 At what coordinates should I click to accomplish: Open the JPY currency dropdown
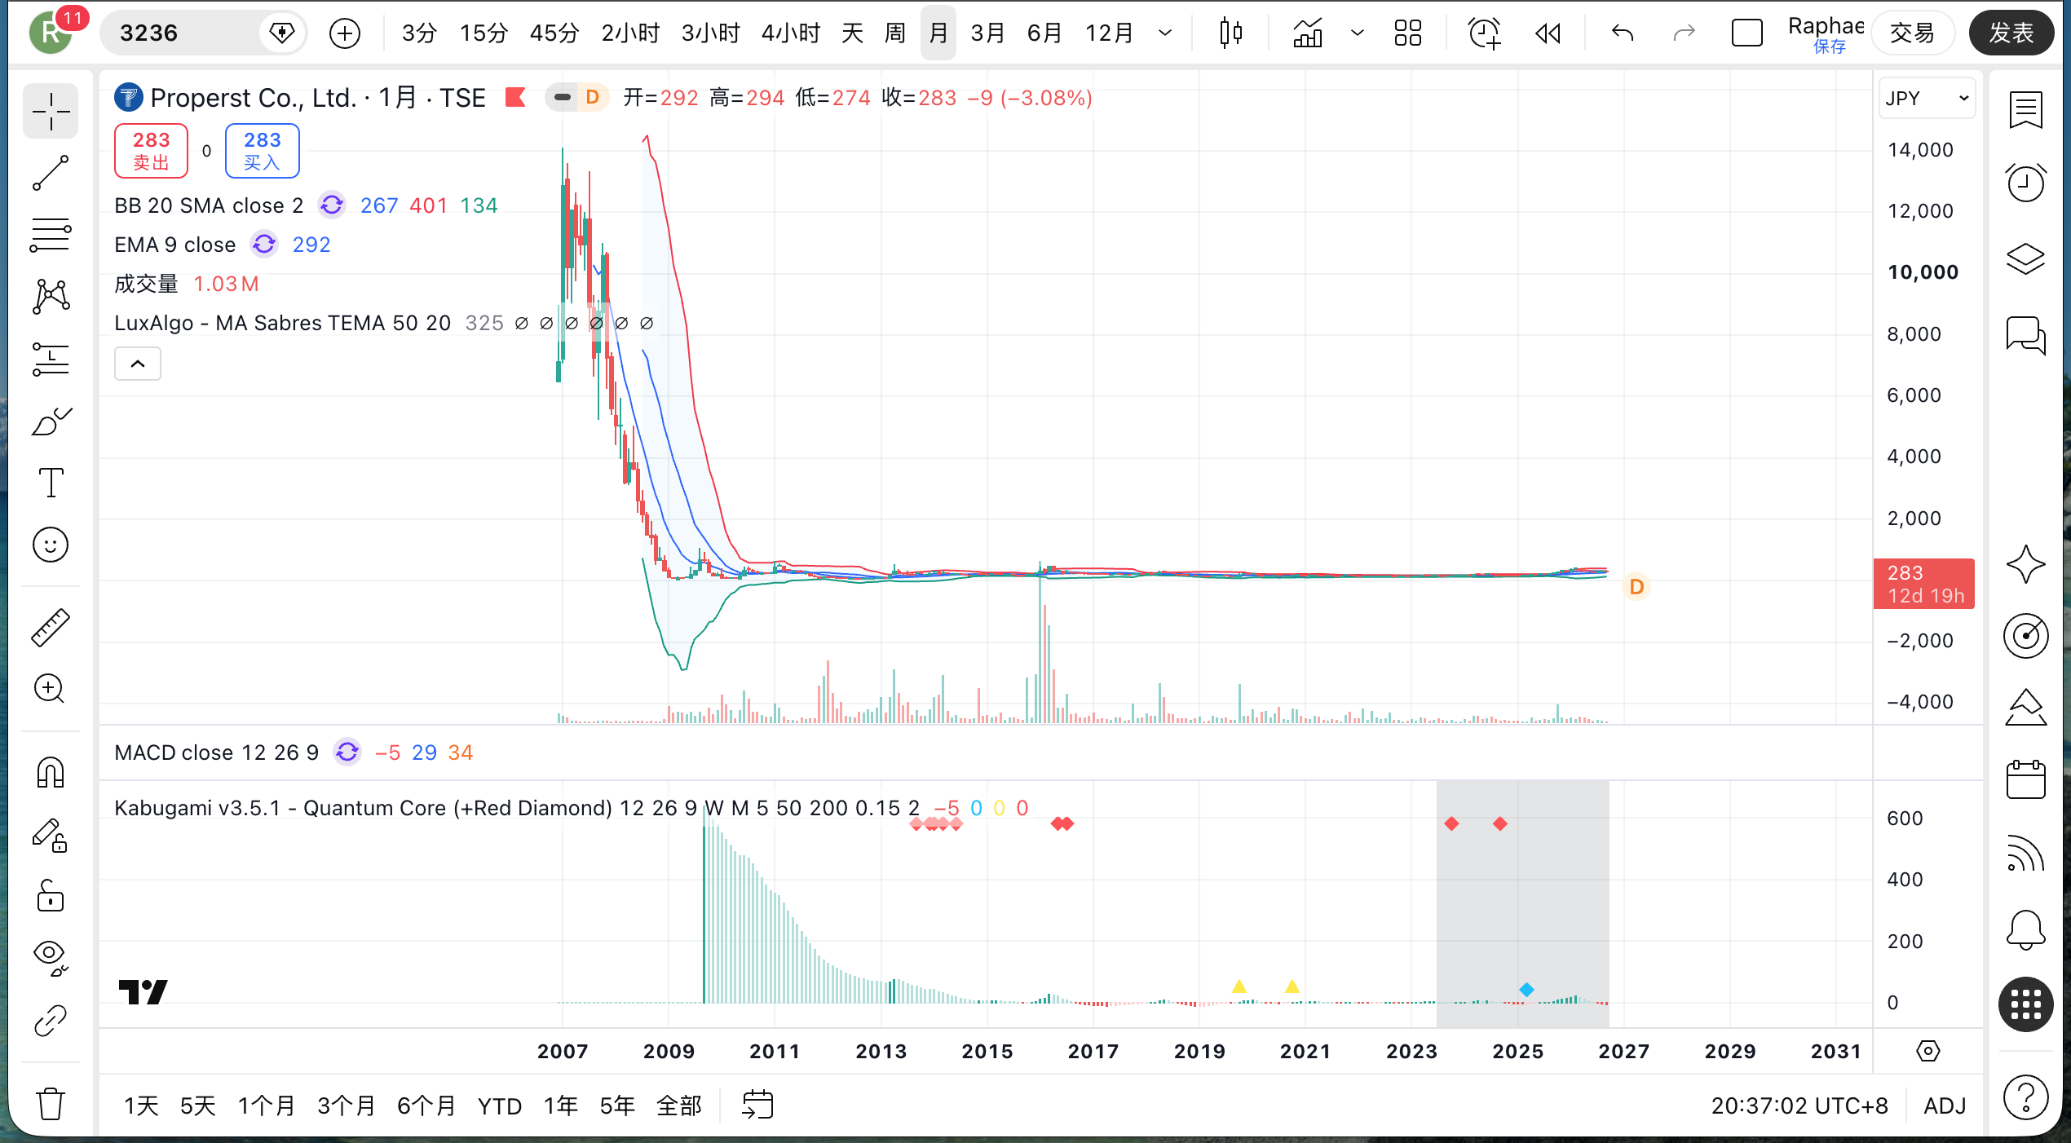pyautogui.click(x=1927, y=99)
